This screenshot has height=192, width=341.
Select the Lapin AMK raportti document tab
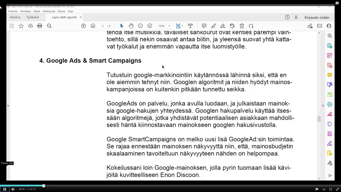pyautogui.click(x=64, y=17)
